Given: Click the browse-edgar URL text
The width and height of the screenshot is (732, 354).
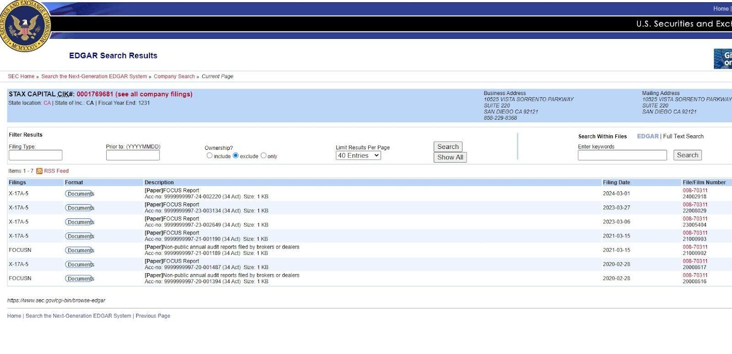Looking at the screenshot, I should (x=56, y=301).
